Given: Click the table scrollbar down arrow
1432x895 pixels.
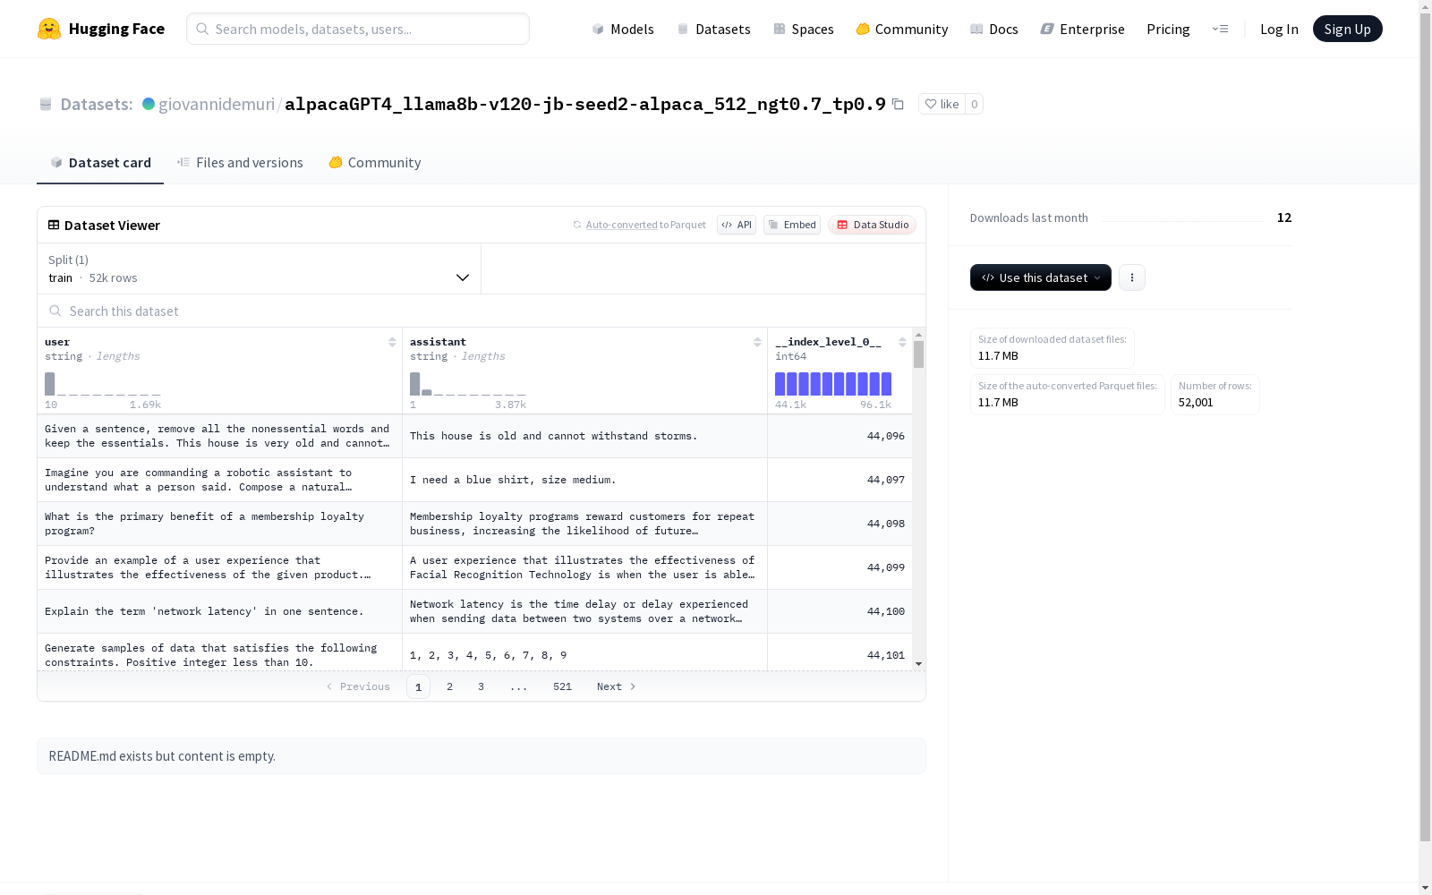Looking at the screenshot, I should pos(918,664).
